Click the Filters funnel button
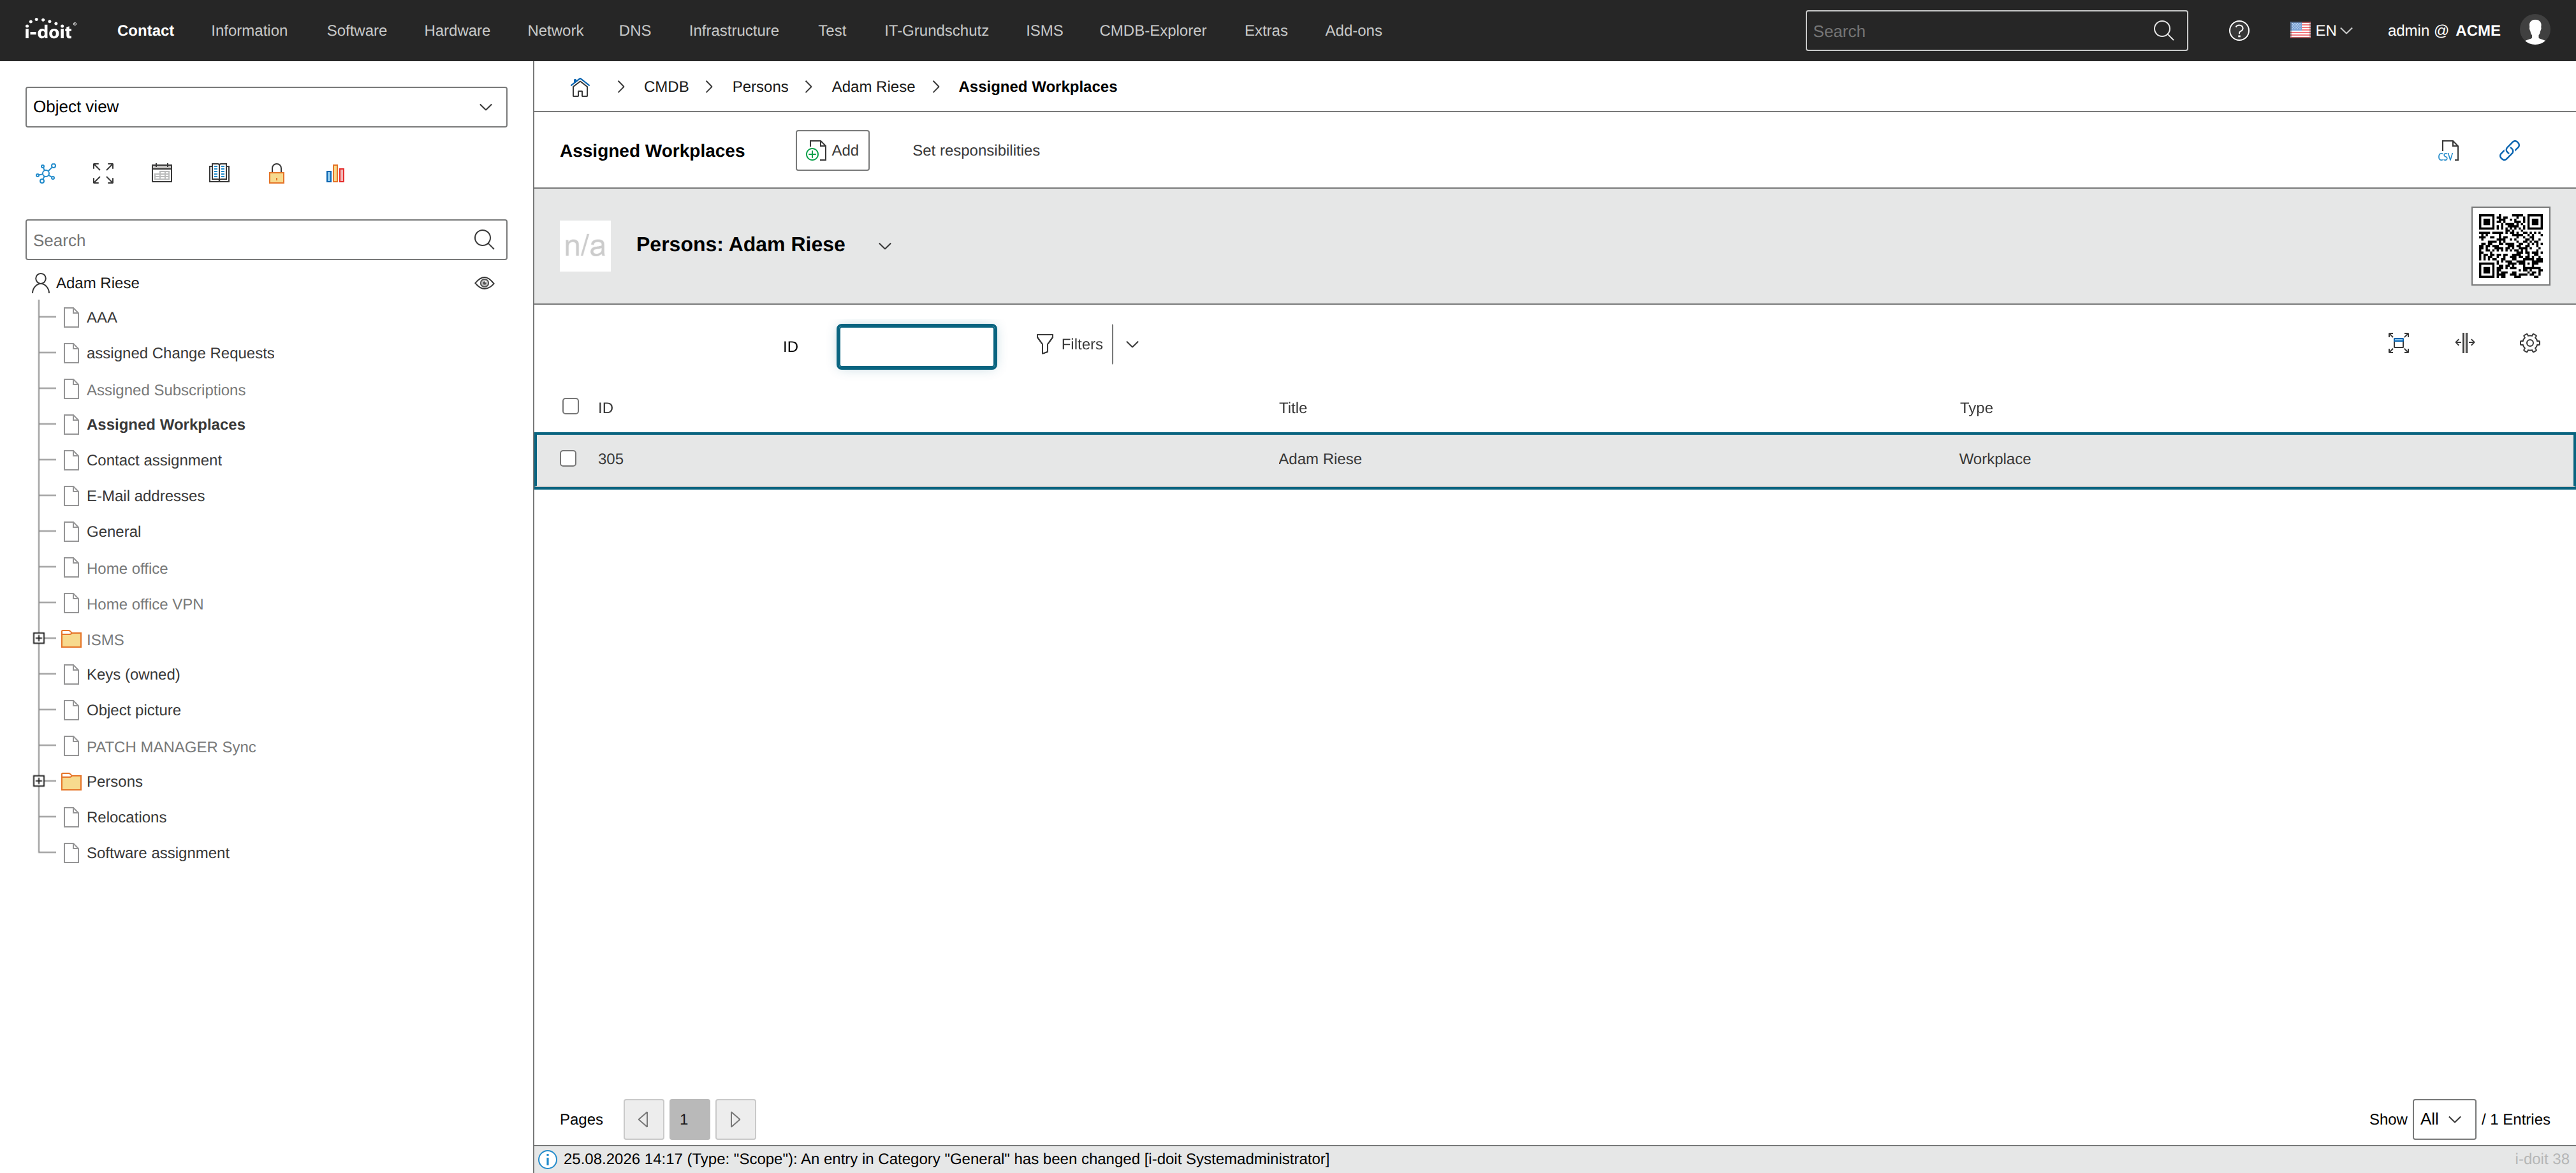 click(x=1070, y=344)
